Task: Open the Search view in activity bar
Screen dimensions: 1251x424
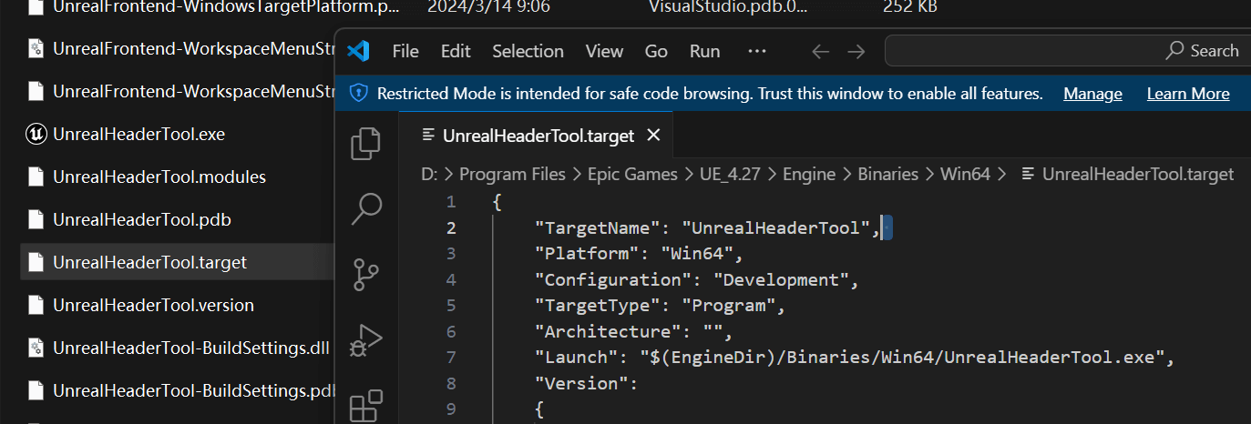Action: (x=366, y=208)
